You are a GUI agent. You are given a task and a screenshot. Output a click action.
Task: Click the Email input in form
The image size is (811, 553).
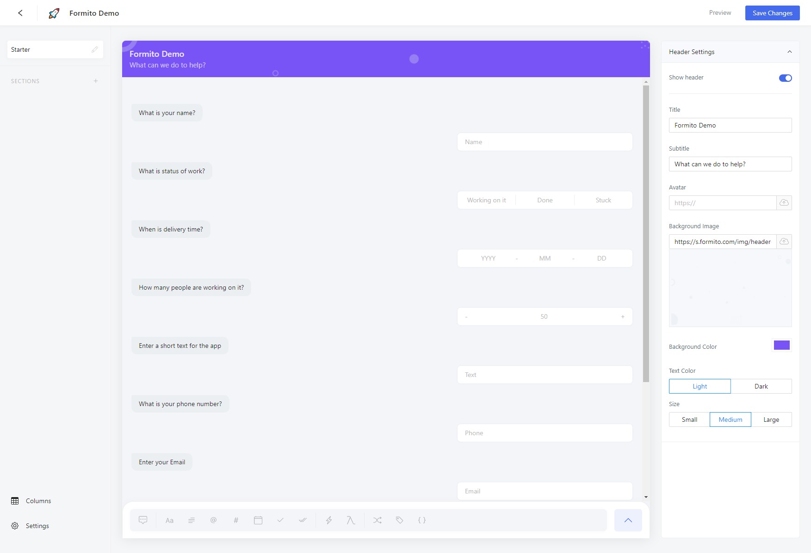point(545,491)
